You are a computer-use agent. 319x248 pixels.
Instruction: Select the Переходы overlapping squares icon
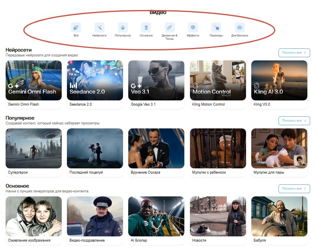click(216, 28)
